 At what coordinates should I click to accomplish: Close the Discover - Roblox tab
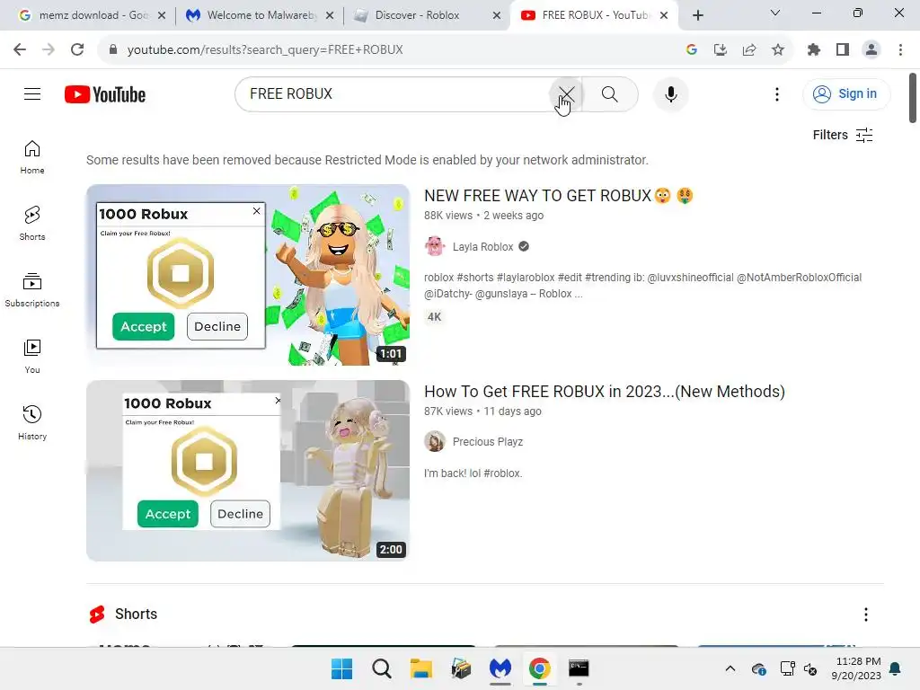497,15
